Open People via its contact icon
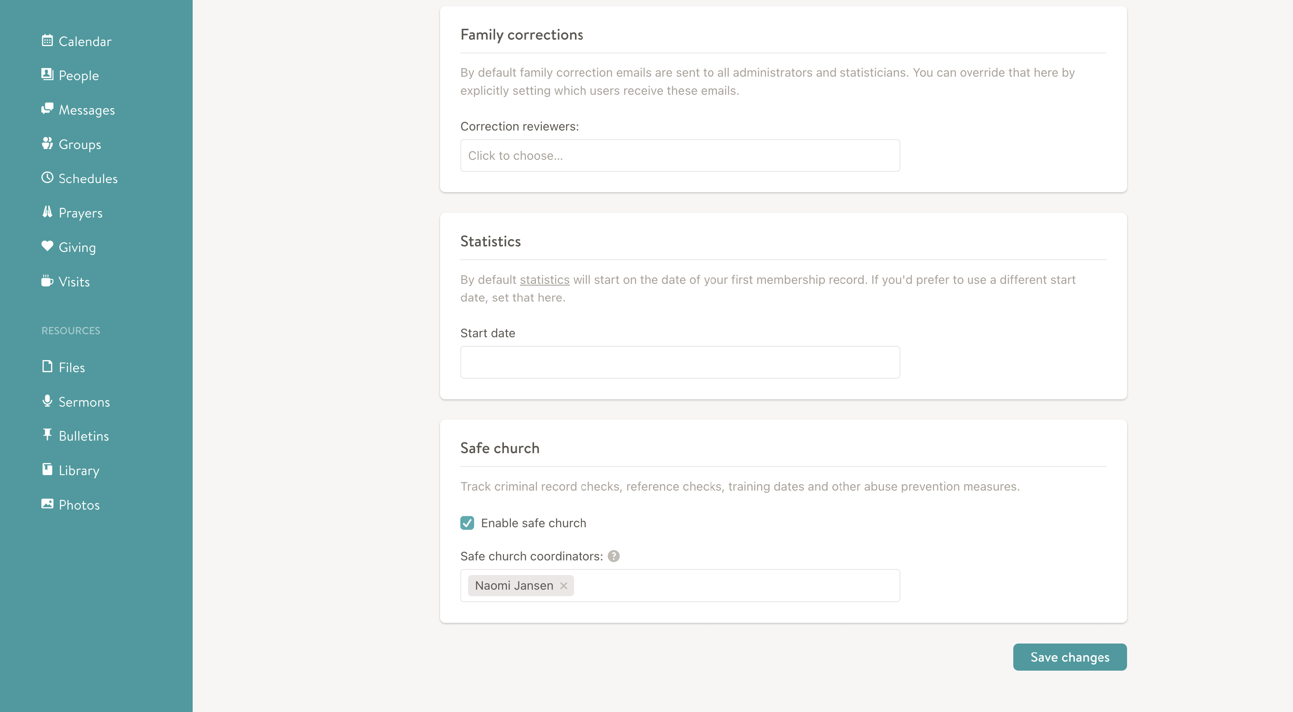This screenshot has width=1293, height=712. (x=47, y=75)
